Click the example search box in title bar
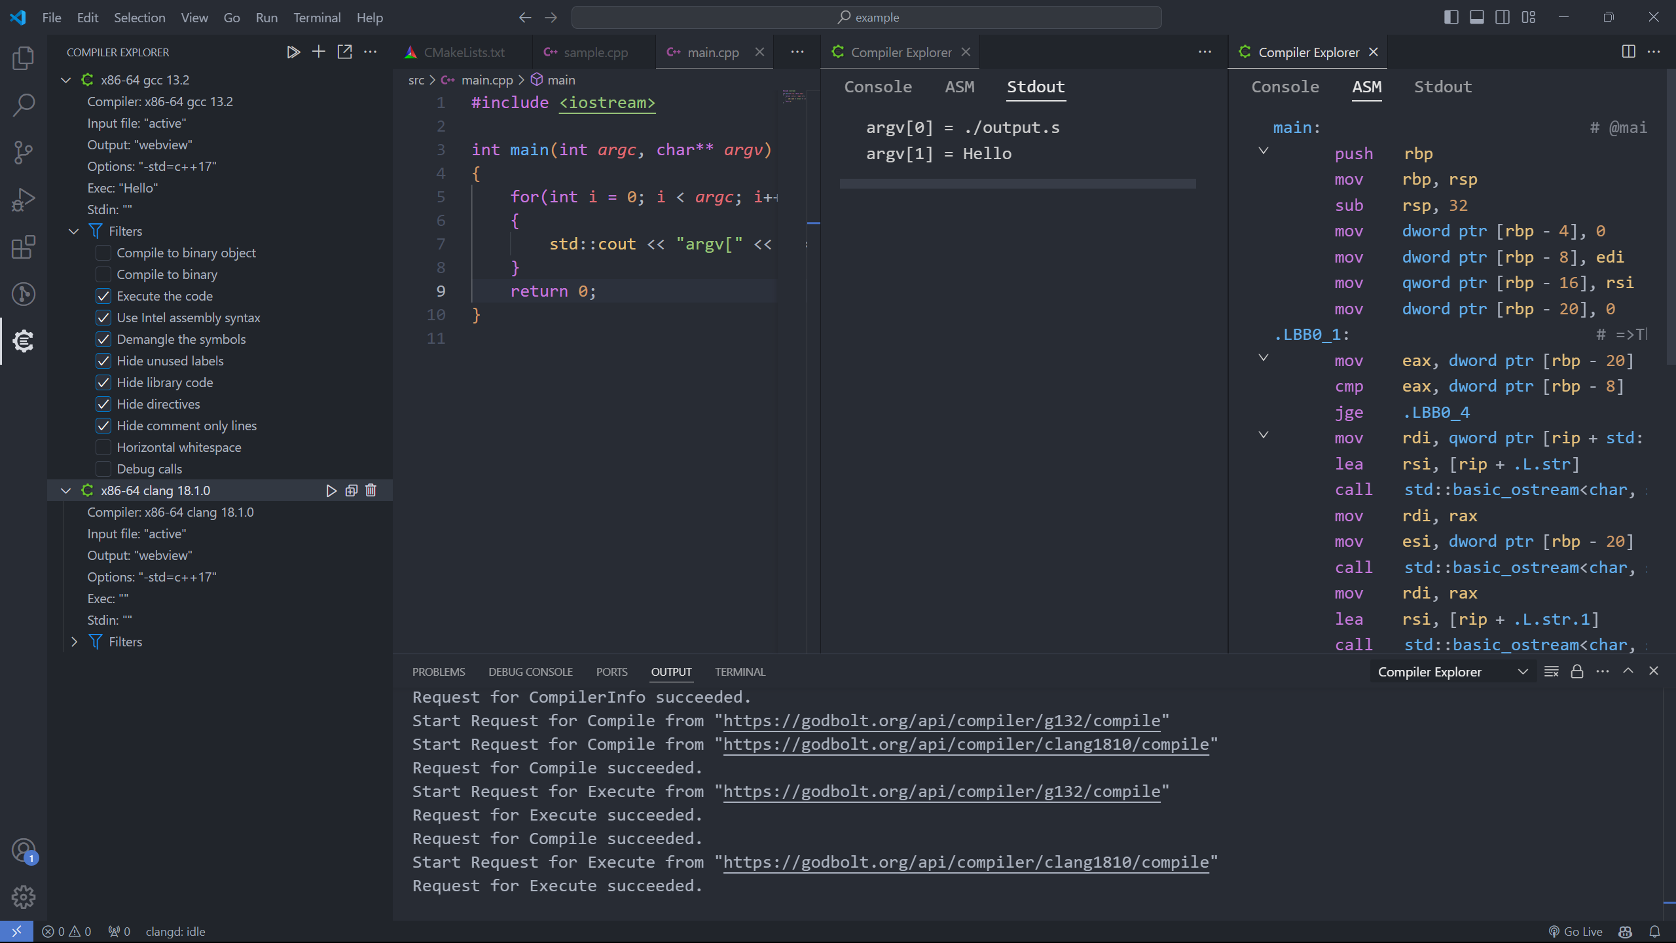The width and height of the screenshot is (1676, 943). 866,18
